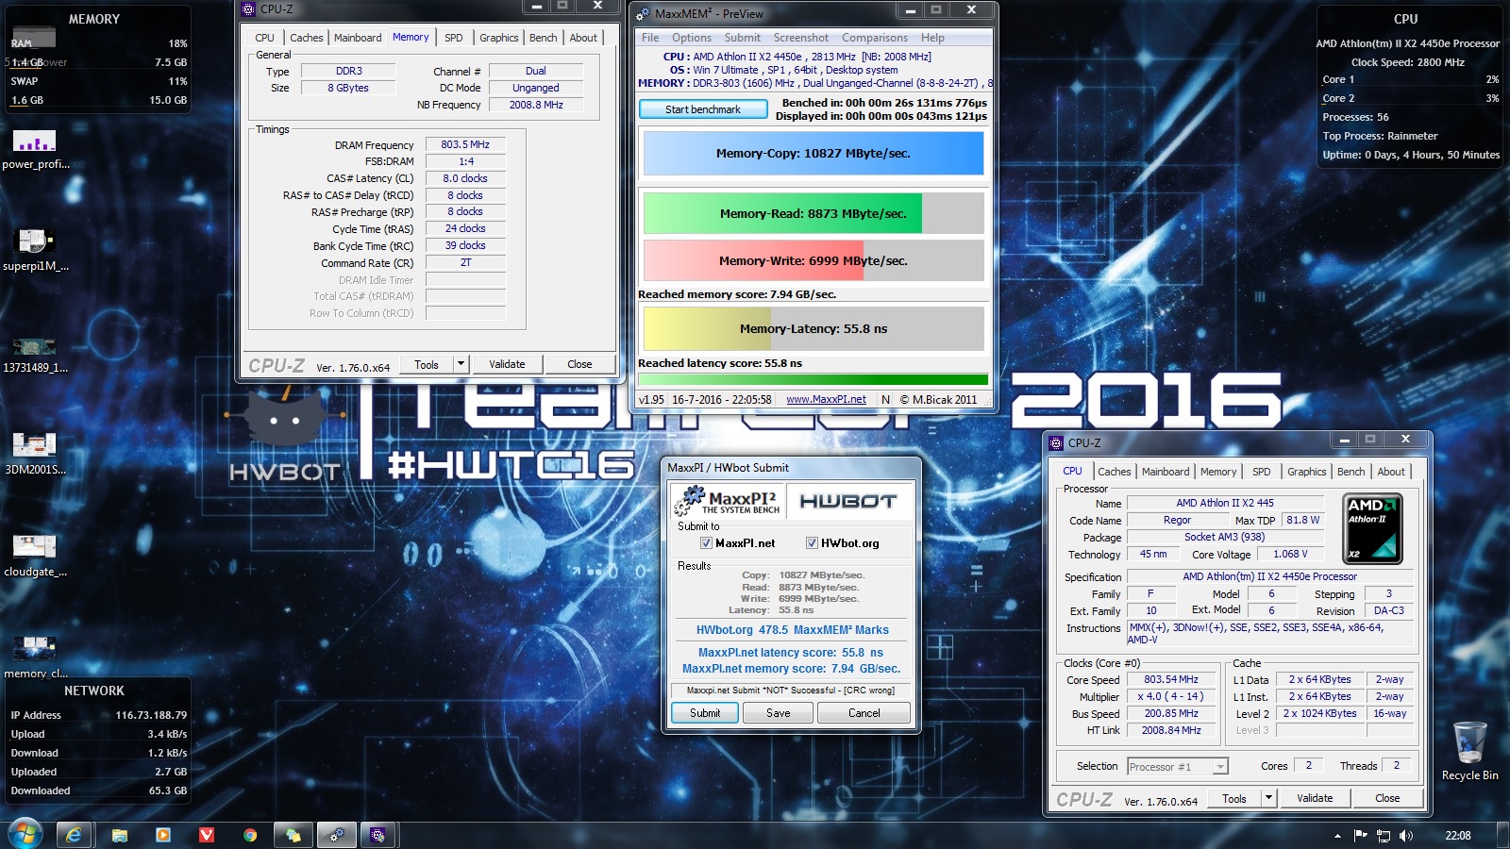
Task: Click the AMD Athlon II logo in CPU-Z
Action: click(x=1372, y=528)
